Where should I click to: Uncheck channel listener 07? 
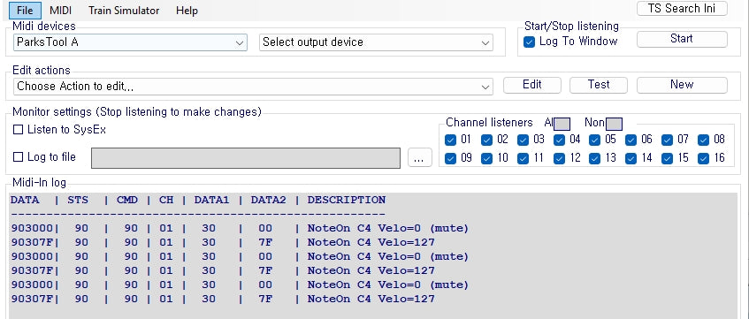pyautogui.click(x=668, y=140)
